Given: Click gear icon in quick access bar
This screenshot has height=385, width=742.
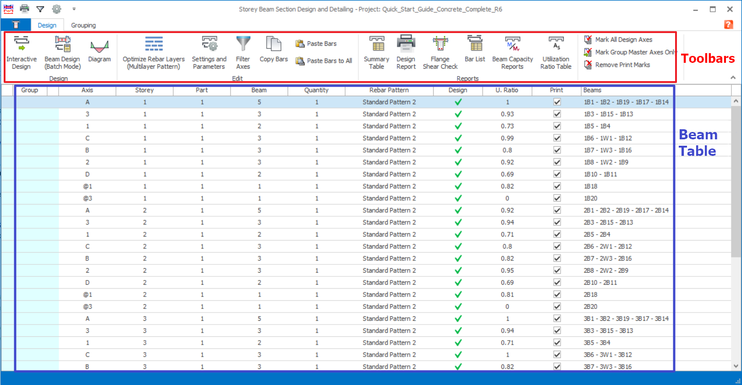Looking at the screenshot, I should (x=56, y=9).
